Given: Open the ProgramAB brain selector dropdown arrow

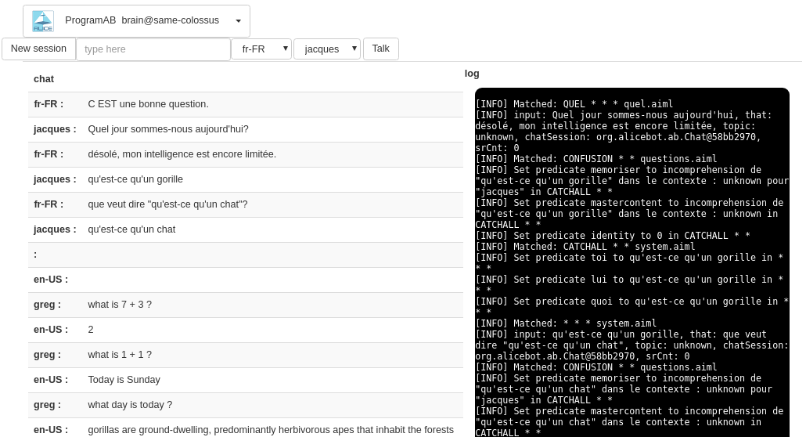Looking at the screenshot, I should click(x=238, y=21).
